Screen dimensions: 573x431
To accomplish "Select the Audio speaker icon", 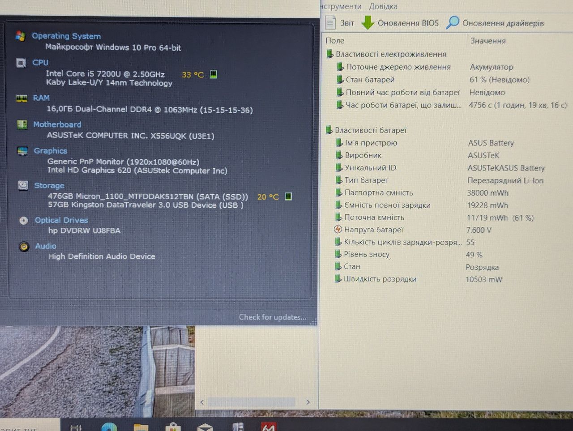I will point(24,246).
